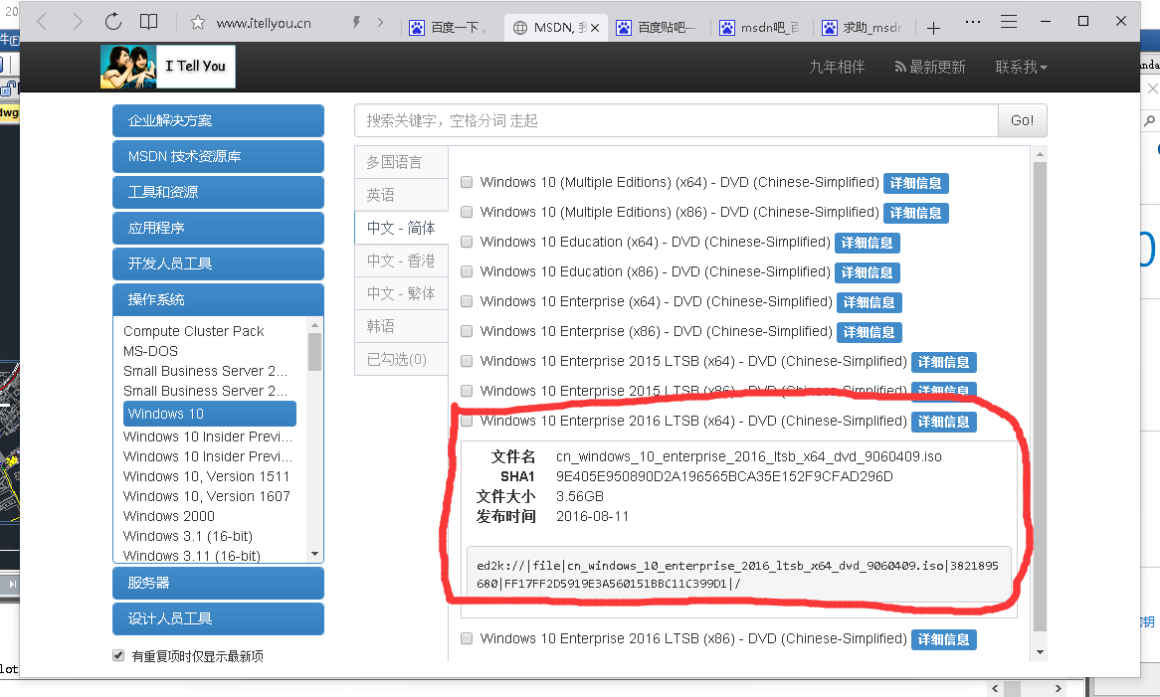Expand the 开发人员工具 category
Image resolution: width=1160 pixels, height=697 pixels.
218,263
